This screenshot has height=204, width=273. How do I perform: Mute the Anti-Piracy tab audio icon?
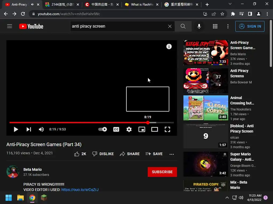pos(32,5)
